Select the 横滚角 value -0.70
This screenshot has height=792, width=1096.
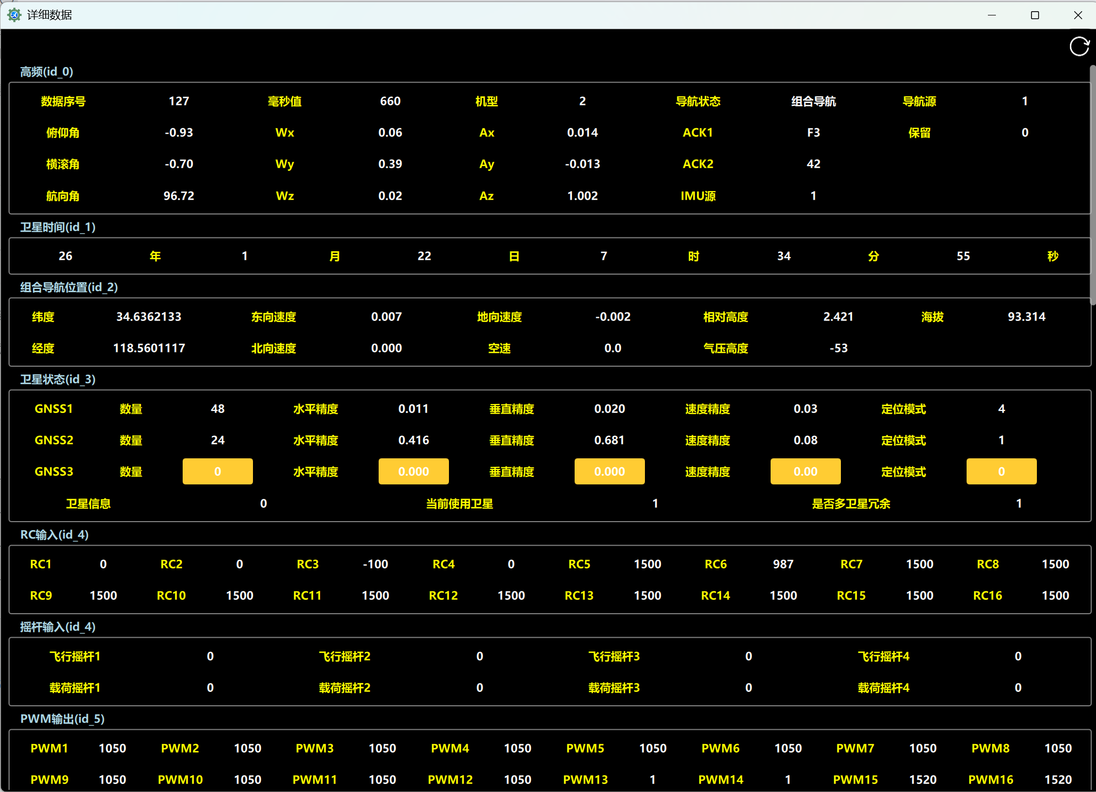179,164
